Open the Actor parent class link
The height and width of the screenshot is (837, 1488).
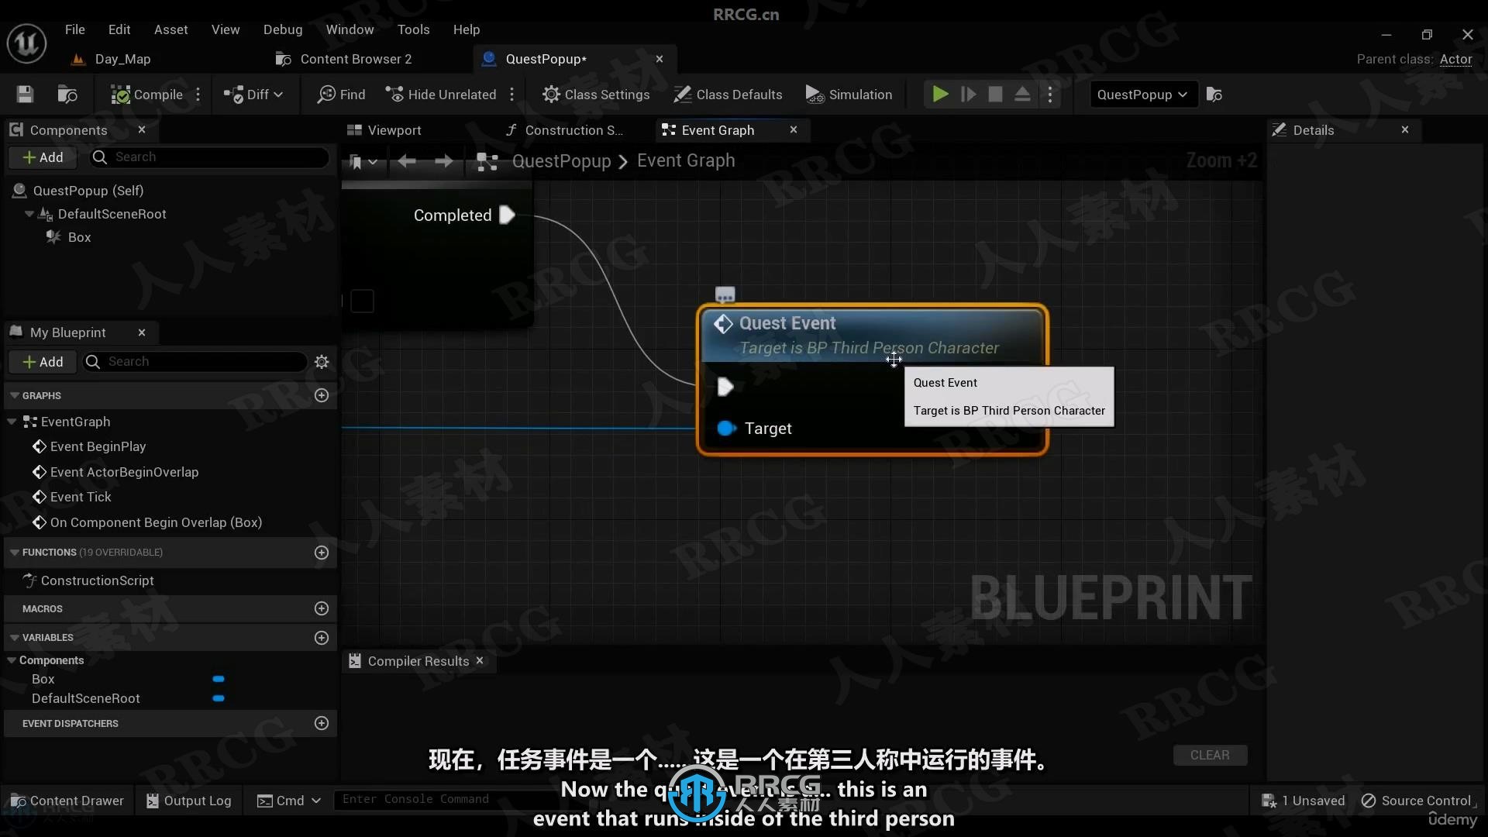click(x=1455, y=59)
